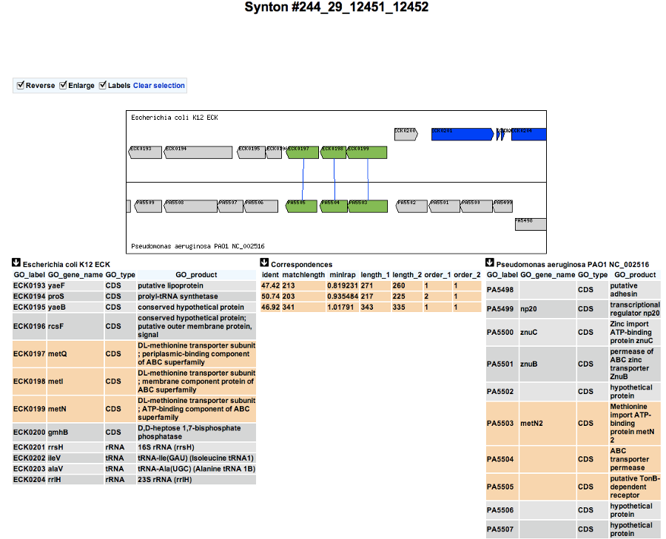Image resolution: width=666 pixels, height=539 pixels.
Task: Click the blue ECK0201 rRNA gene arrow
Action: (x=462, y=134)
